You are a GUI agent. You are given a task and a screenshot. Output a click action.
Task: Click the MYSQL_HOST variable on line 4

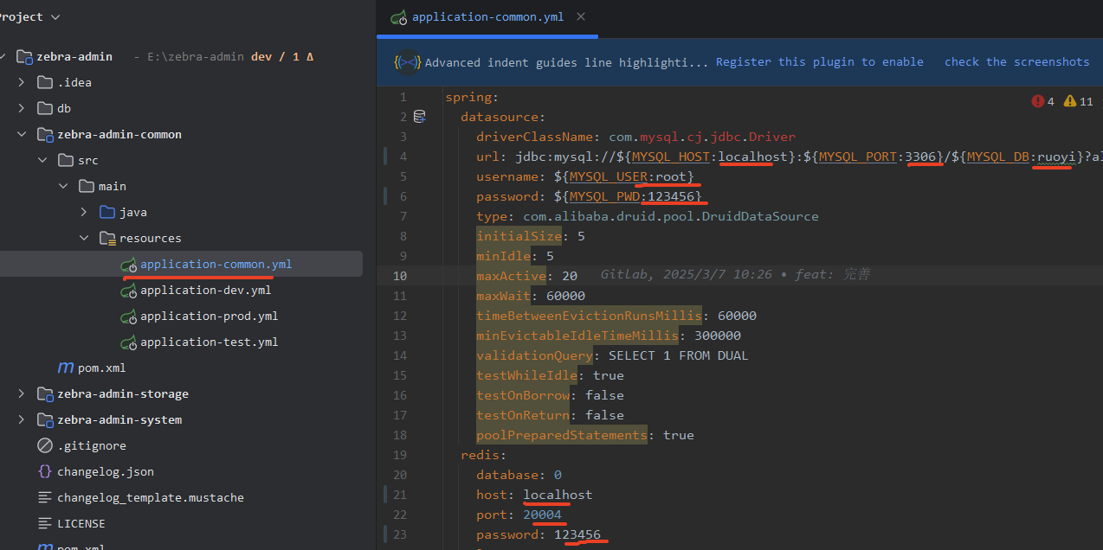click(672, 157)
